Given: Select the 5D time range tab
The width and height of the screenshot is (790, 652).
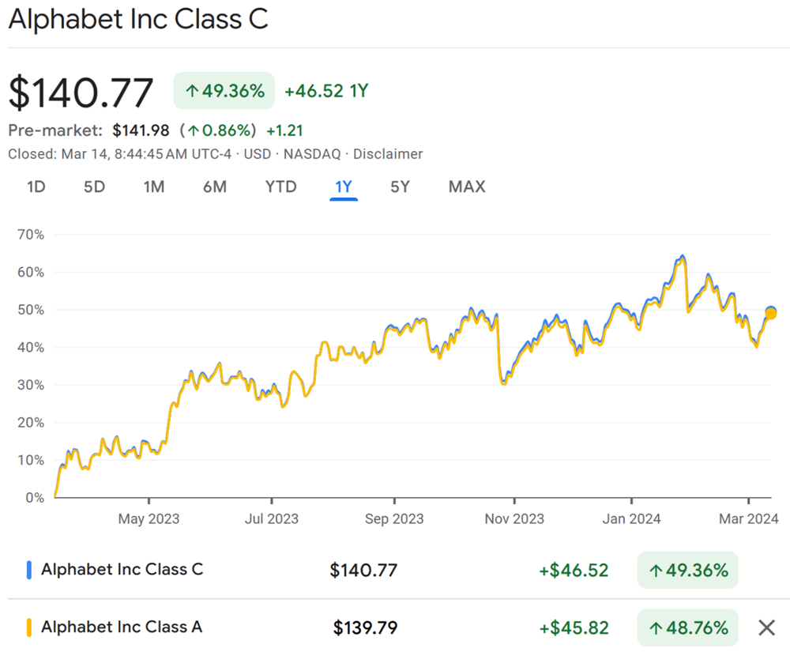Looking at the screenshot, I should [x=95, y=187].
